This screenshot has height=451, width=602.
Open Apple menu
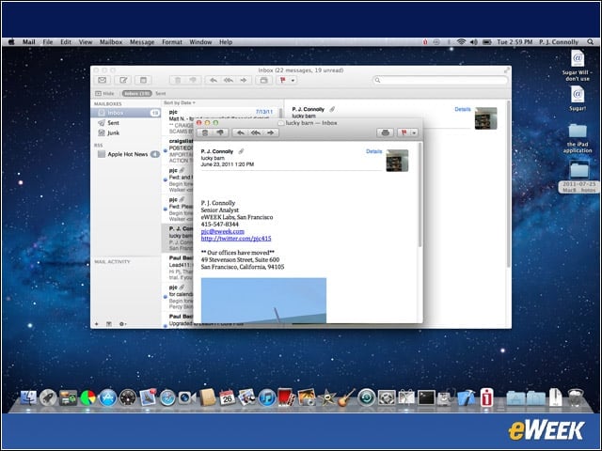click(11, 42)
